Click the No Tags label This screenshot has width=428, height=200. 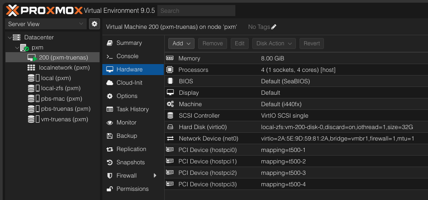(x=259, y=27)
